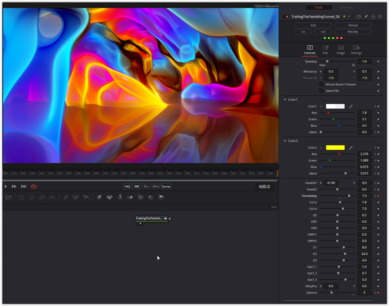Open the node color dropdown chevron
Screen dimensions: 389x306
click(349, 17)
